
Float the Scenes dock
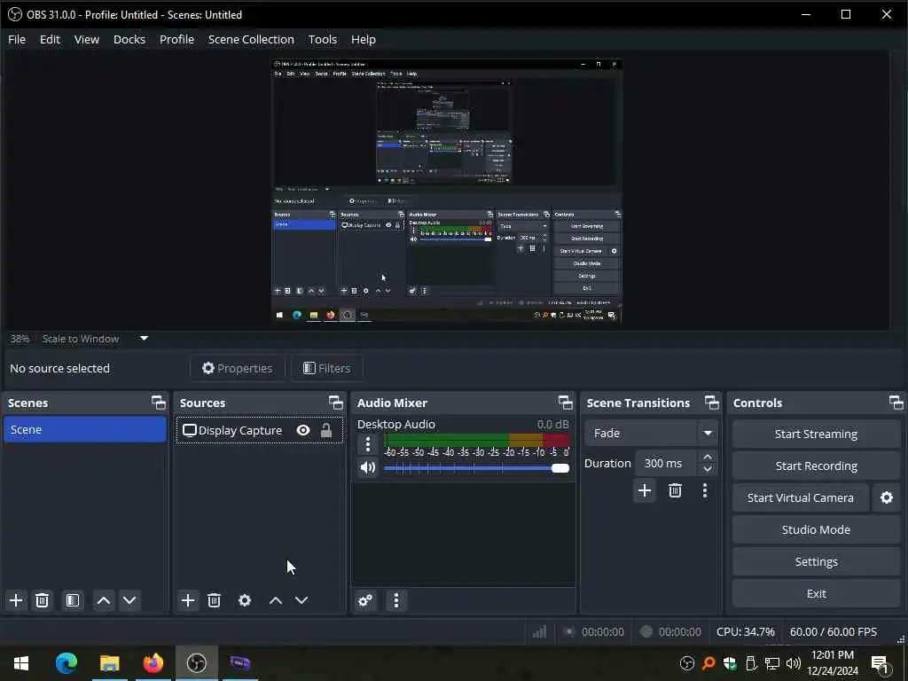[158, 403]
